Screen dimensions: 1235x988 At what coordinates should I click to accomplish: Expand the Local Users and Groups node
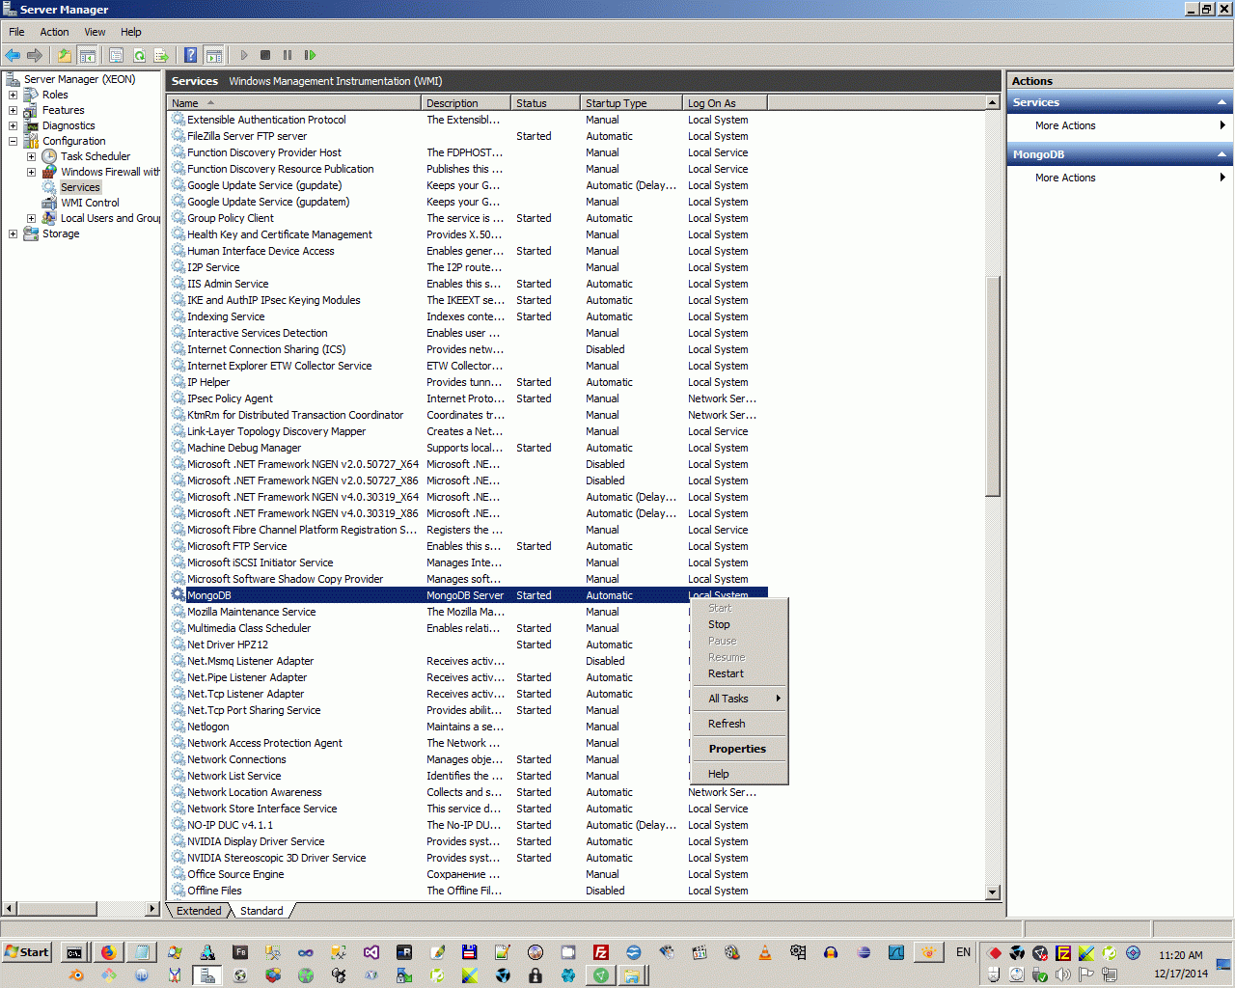(31, 218)
